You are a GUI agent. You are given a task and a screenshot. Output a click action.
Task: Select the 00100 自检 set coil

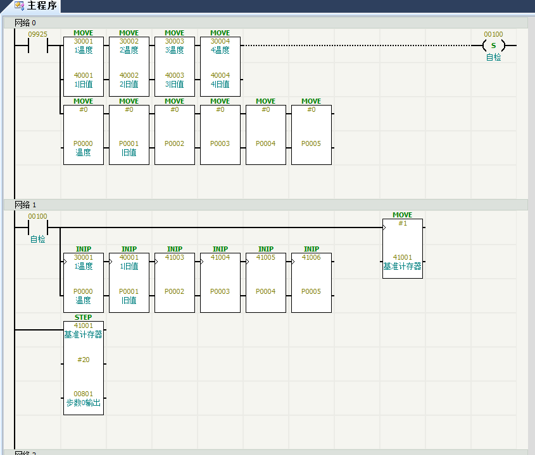493,45
